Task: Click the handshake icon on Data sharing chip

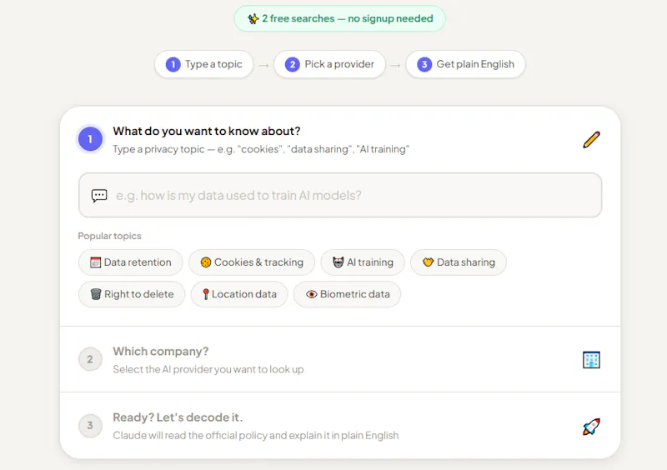Action: pos(428,262)
